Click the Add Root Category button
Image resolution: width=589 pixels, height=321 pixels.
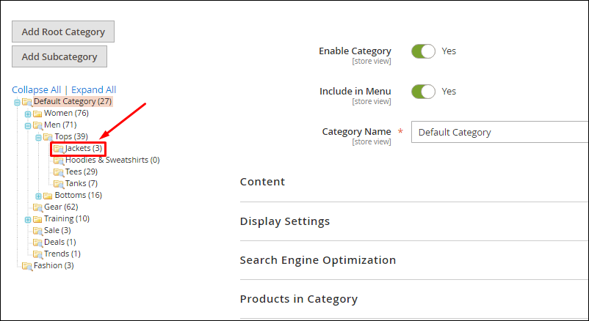click(x=63, y=32)
